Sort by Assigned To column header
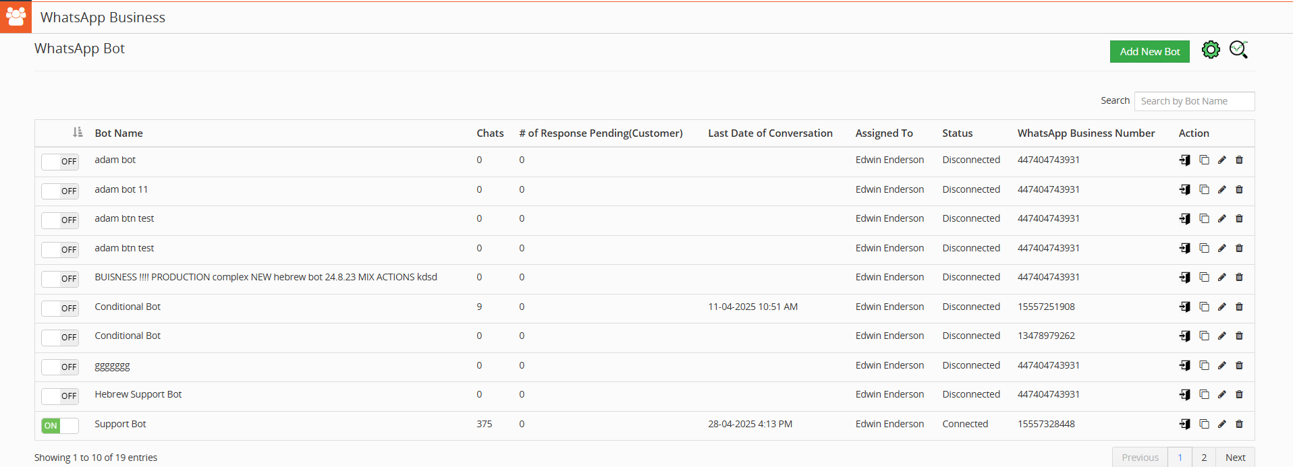 tap(884, 133)
